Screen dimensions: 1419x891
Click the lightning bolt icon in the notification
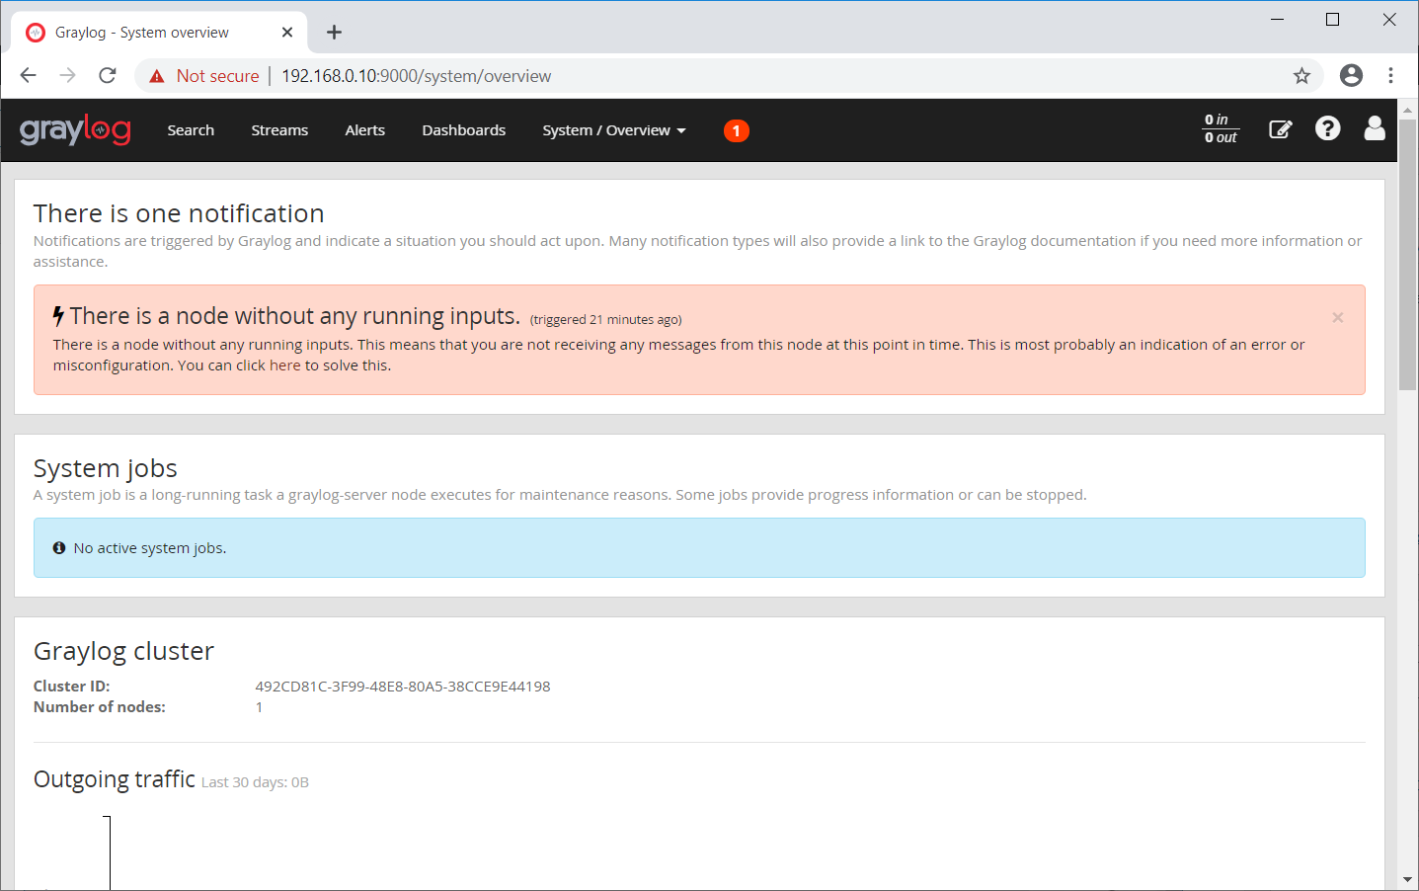[x=58, y=316]
